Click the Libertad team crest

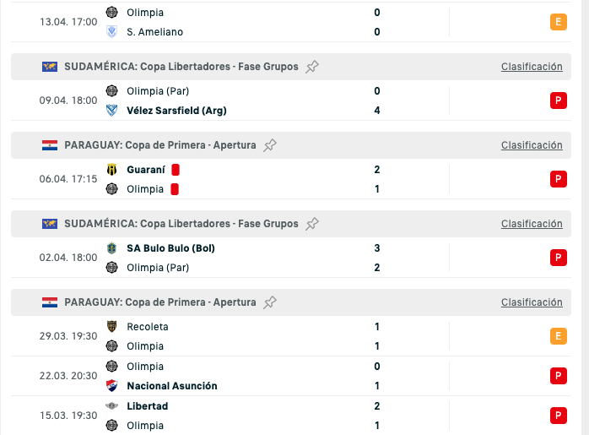click(x=112, y=406)
